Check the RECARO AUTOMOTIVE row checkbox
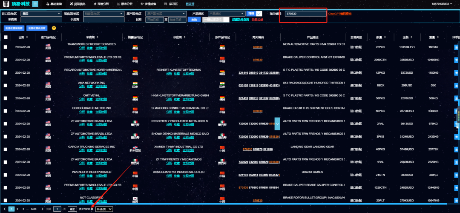 click(x=6, y=72)
